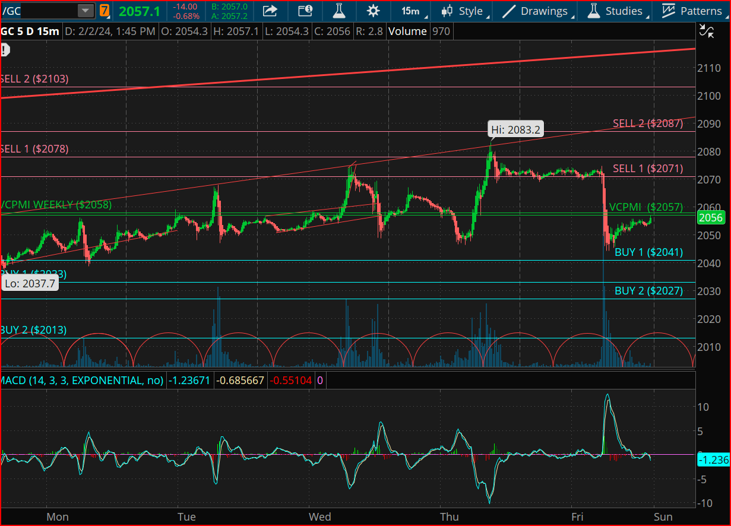Click the orange number 7 badge

(x=105, y=11)
